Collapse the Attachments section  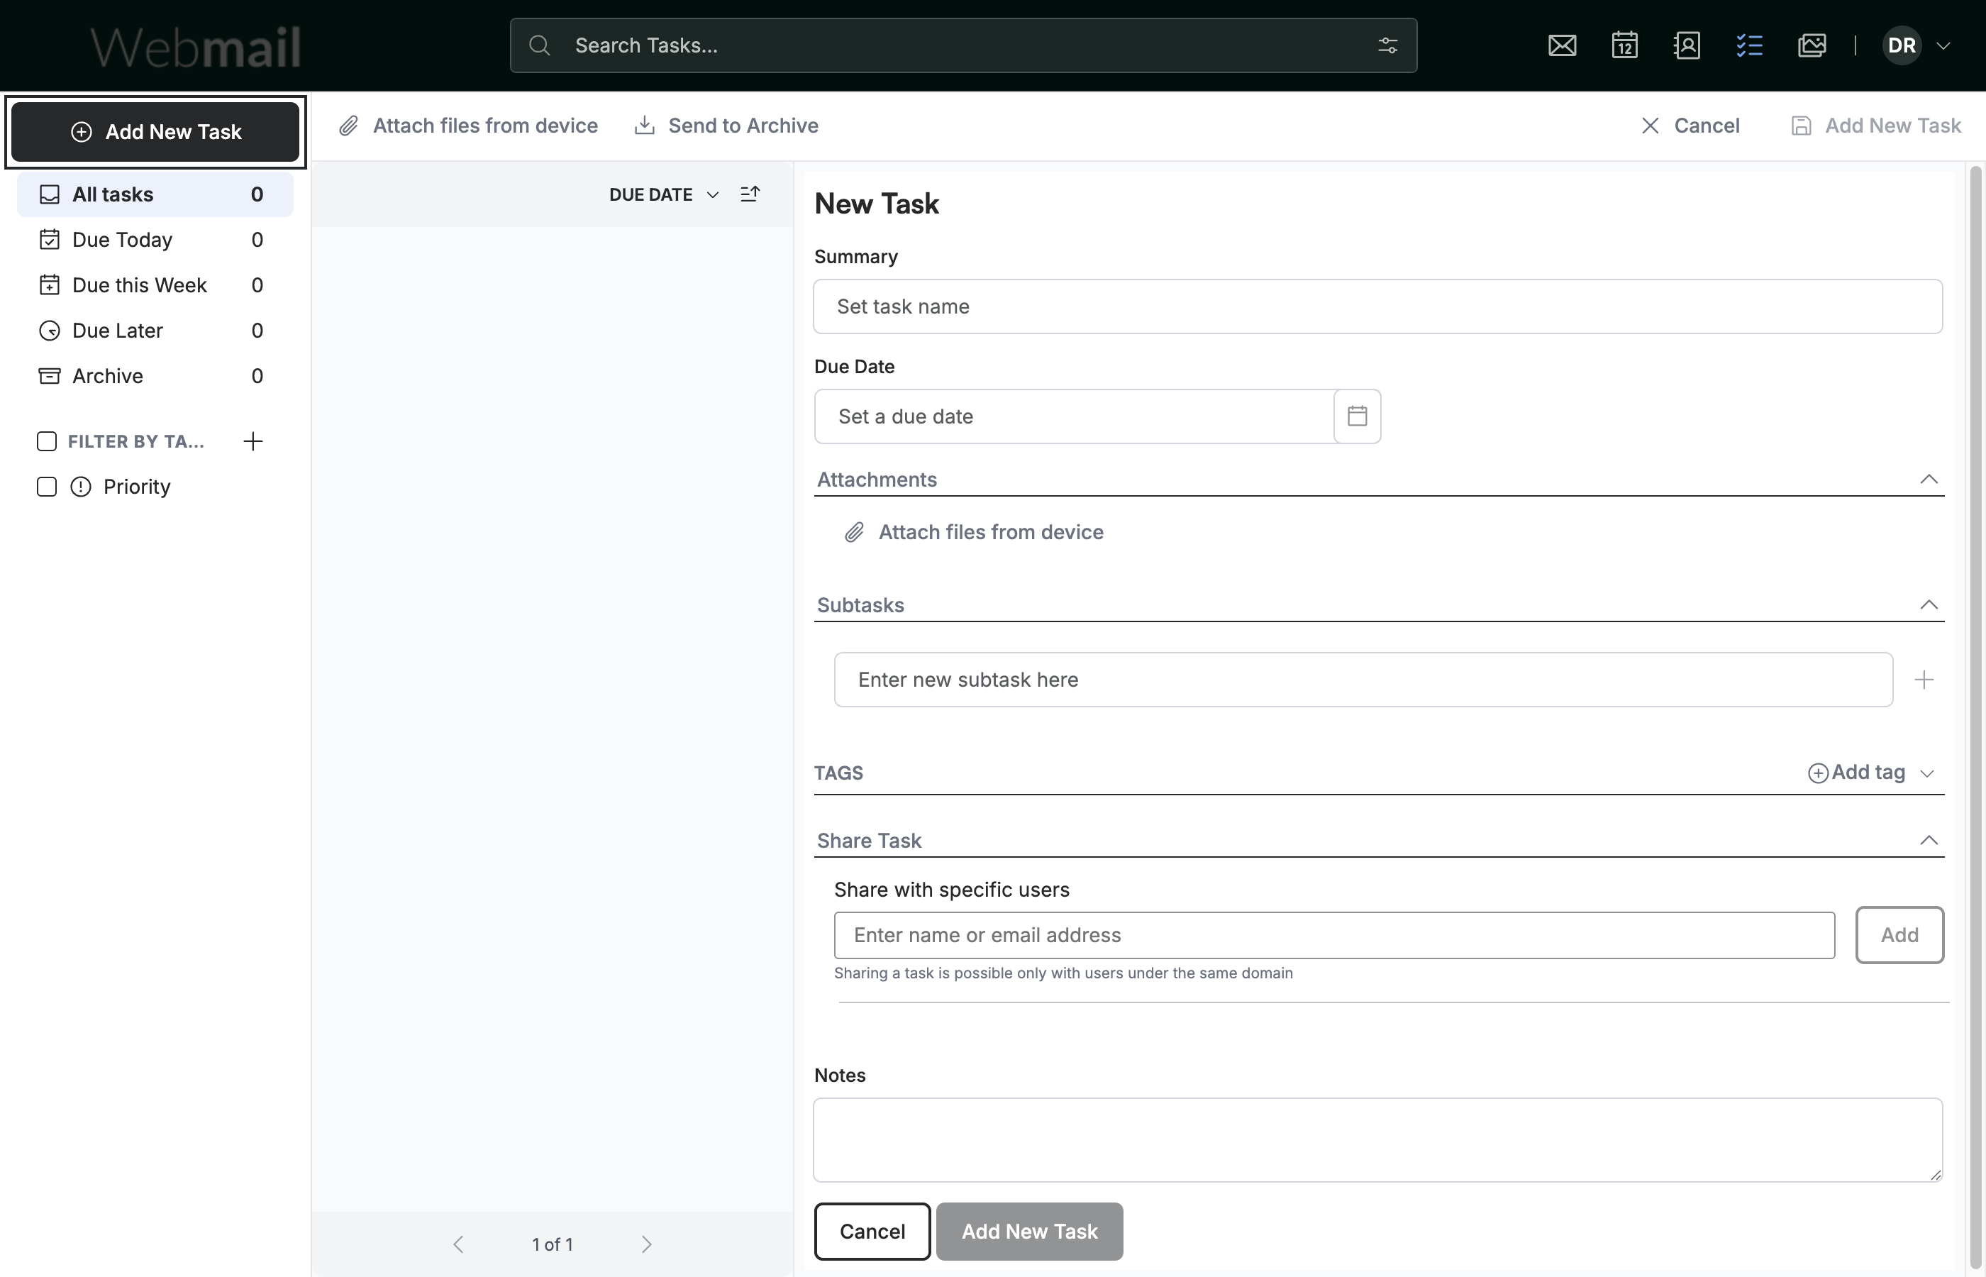coord(1929,480)
